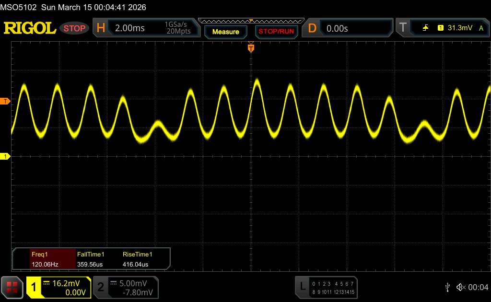Select the 0.00s delay value
Screen dimensions: 491x302
click(x=337, y=28)
